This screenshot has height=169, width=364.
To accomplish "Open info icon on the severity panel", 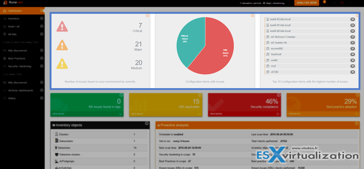I will (x=148, y=16).
